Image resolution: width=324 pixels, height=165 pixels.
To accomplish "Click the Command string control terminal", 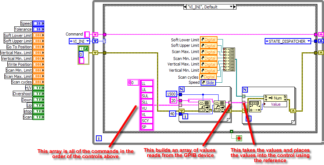I will (87, 34).
